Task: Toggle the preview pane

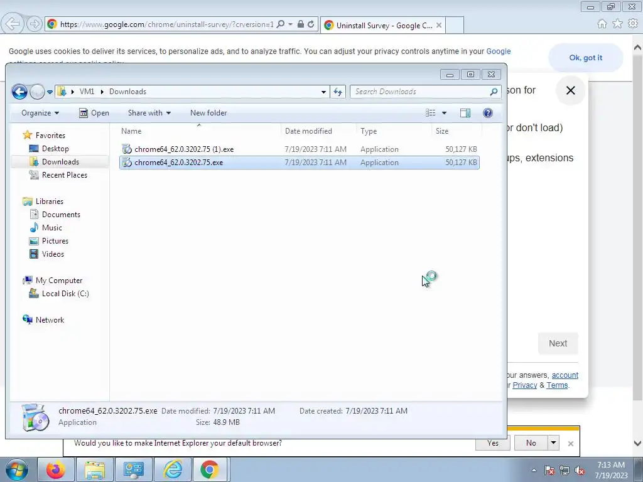Action: pyautogui.click(x=465, y=113)
